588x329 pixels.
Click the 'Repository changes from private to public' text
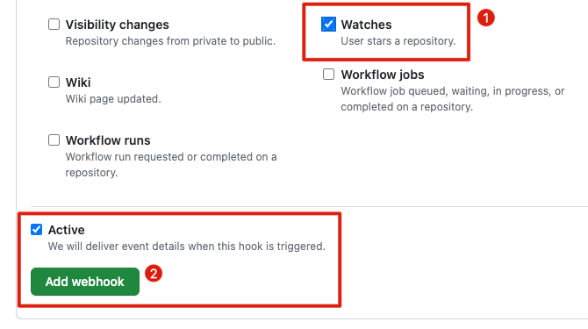[170, 41]
